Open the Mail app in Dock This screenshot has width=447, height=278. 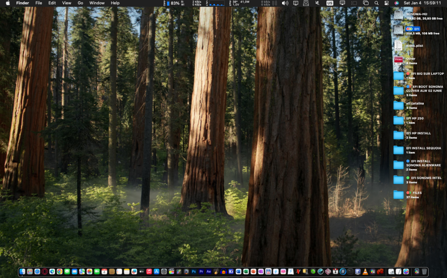pyautogui.click(x=74, y=271)
